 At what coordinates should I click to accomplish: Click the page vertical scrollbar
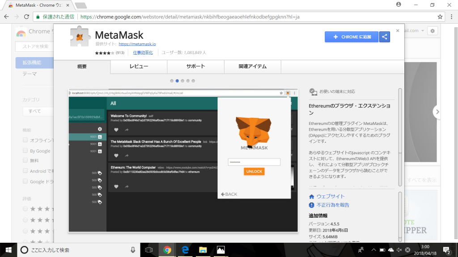click(x=456, y=133)
